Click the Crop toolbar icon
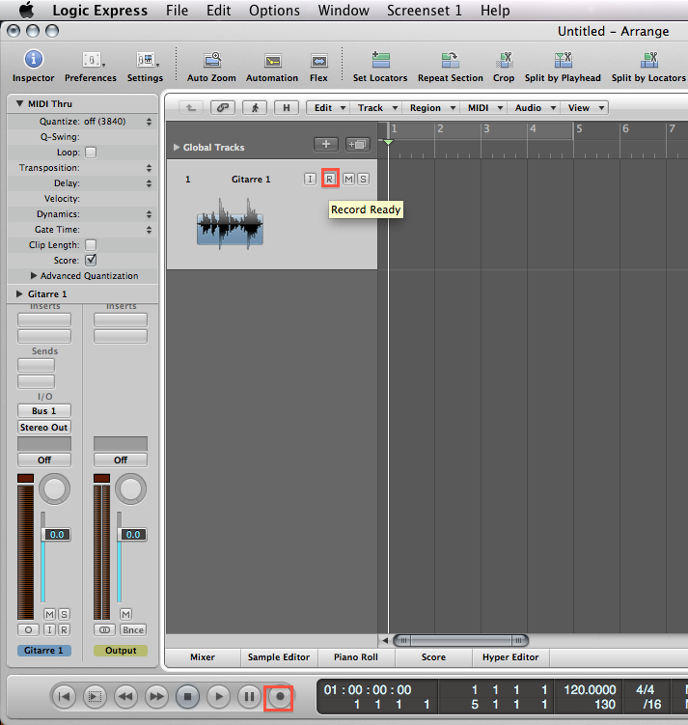Image resolution: width=688 pixels, height=725 pixels. tap(504, 60)
